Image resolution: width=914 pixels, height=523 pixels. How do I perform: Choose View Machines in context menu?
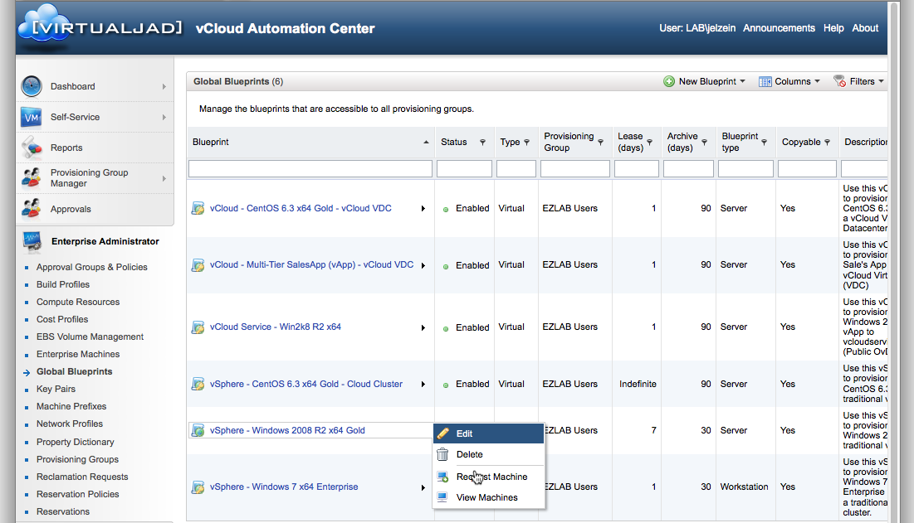[x=486, y=497]
